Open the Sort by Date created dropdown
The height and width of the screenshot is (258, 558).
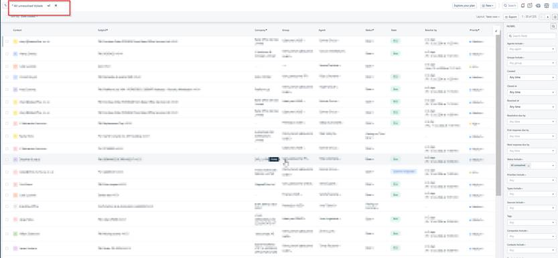tap(24, 16)
